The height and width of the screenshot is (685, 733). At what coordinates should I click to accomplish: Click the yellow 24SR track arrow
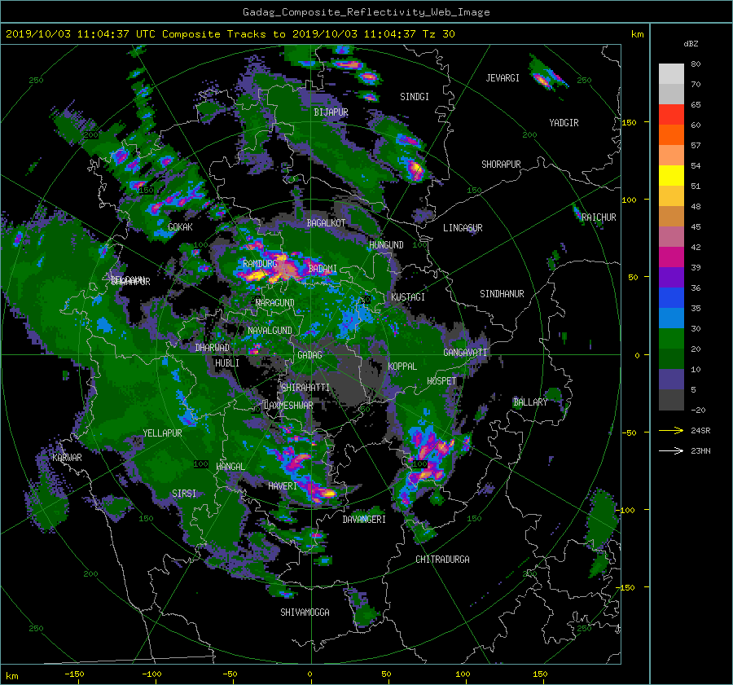(671, 431)
